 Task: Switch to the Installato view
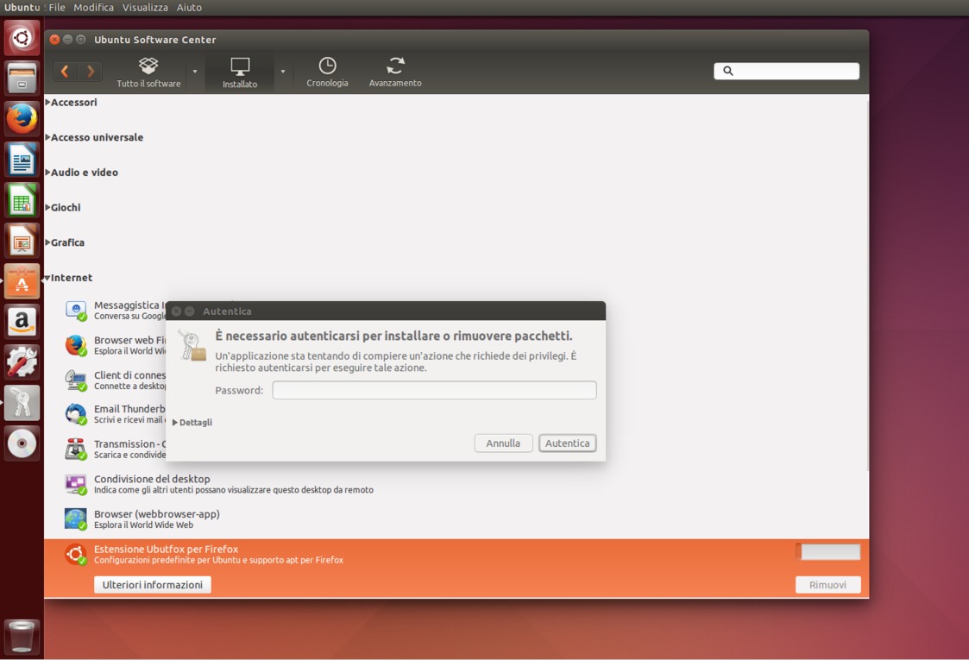[240, 73]
